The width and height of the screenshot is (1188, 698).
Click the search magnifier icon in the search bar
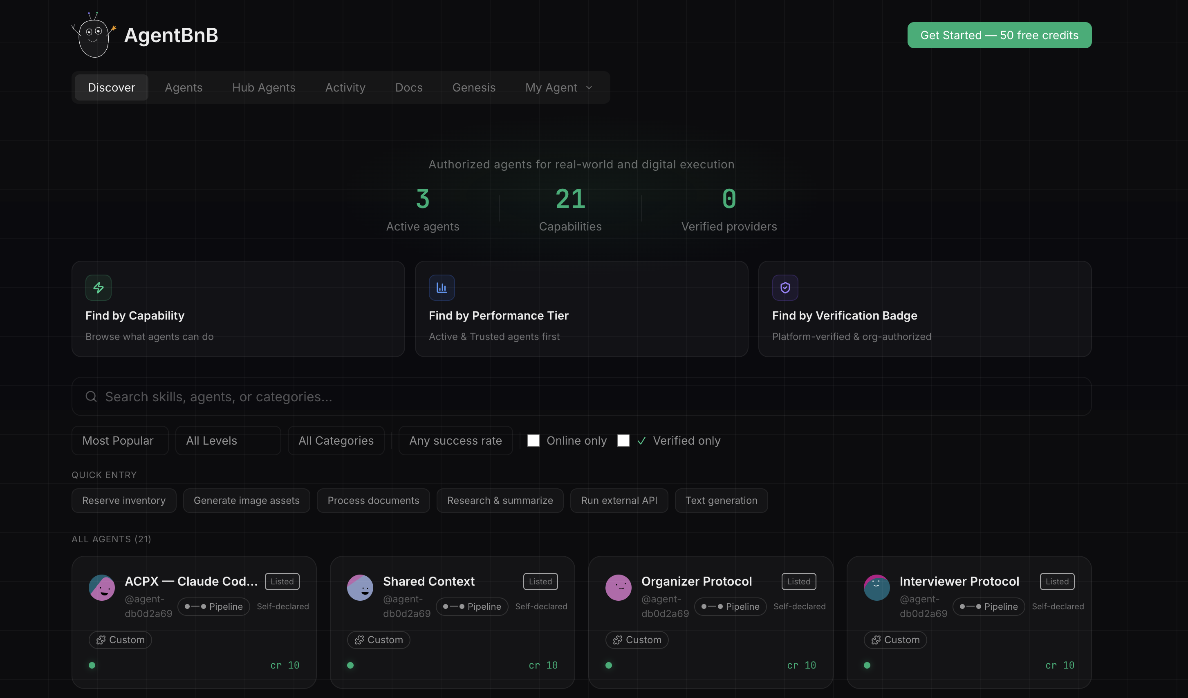click(x=90, y=396)
